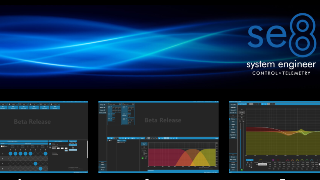Select the cyan parametric EQ band icon
320x180 pixels.
pyautogui.click(x=312, y=160)
